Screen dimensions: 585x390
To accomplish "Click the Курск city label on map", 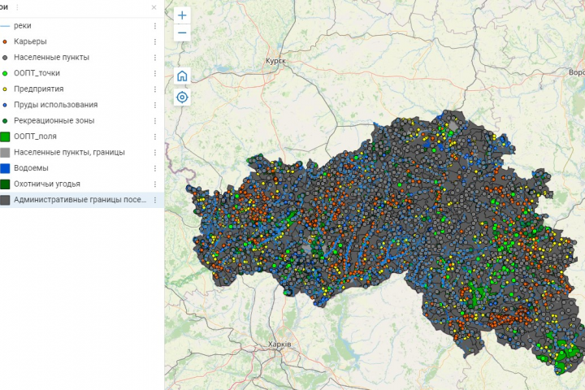I will click(x=276, y=61).
